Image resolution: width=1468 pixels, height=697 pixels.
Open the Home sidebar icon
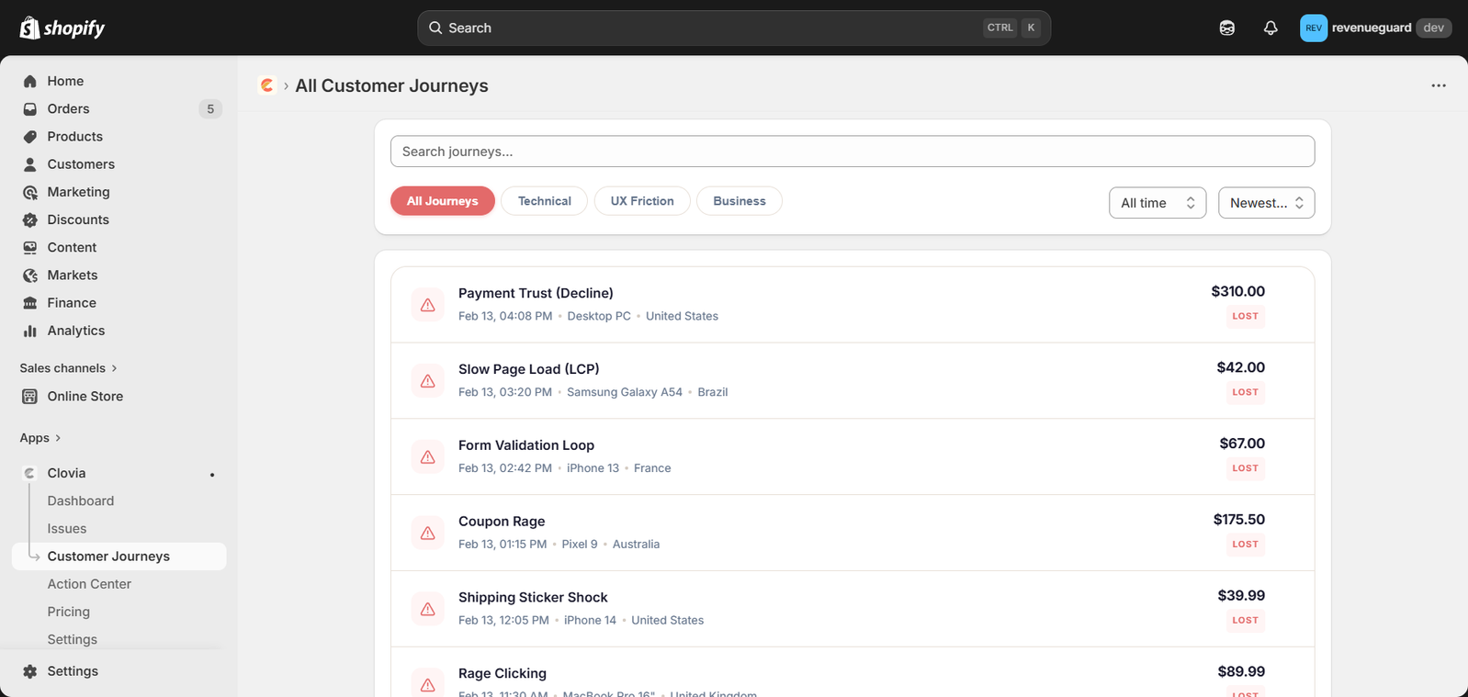(x=30, y=81)
